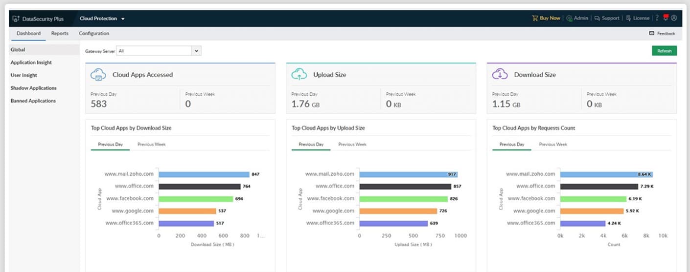Open the Admin link text
Screen dimensions: 690x272
(x=581, y=18)
